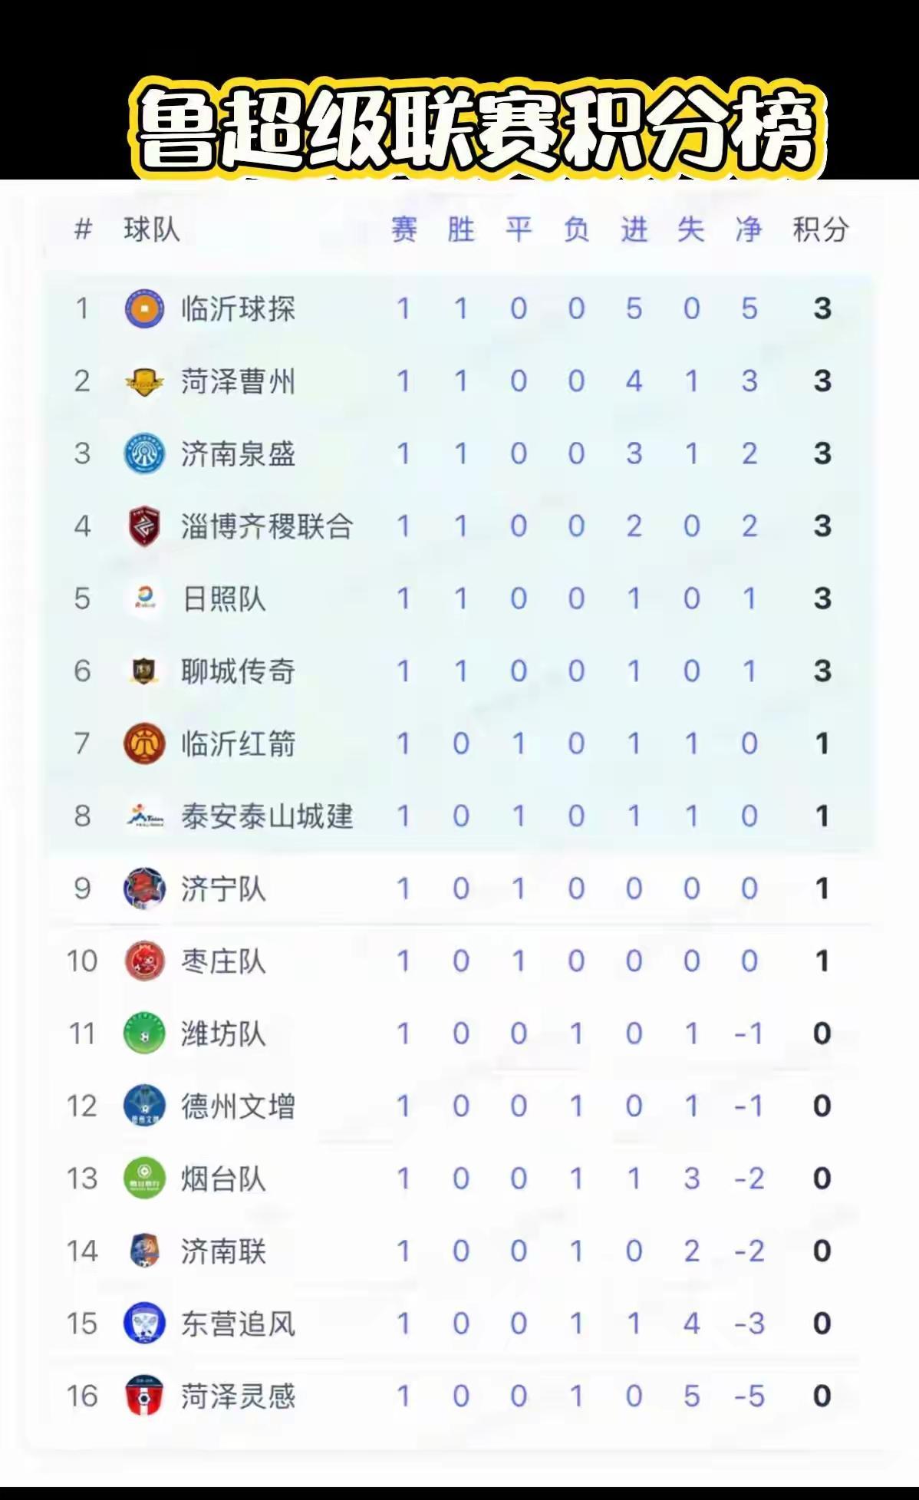Select the 潍坊队 green team logo

144,1034
